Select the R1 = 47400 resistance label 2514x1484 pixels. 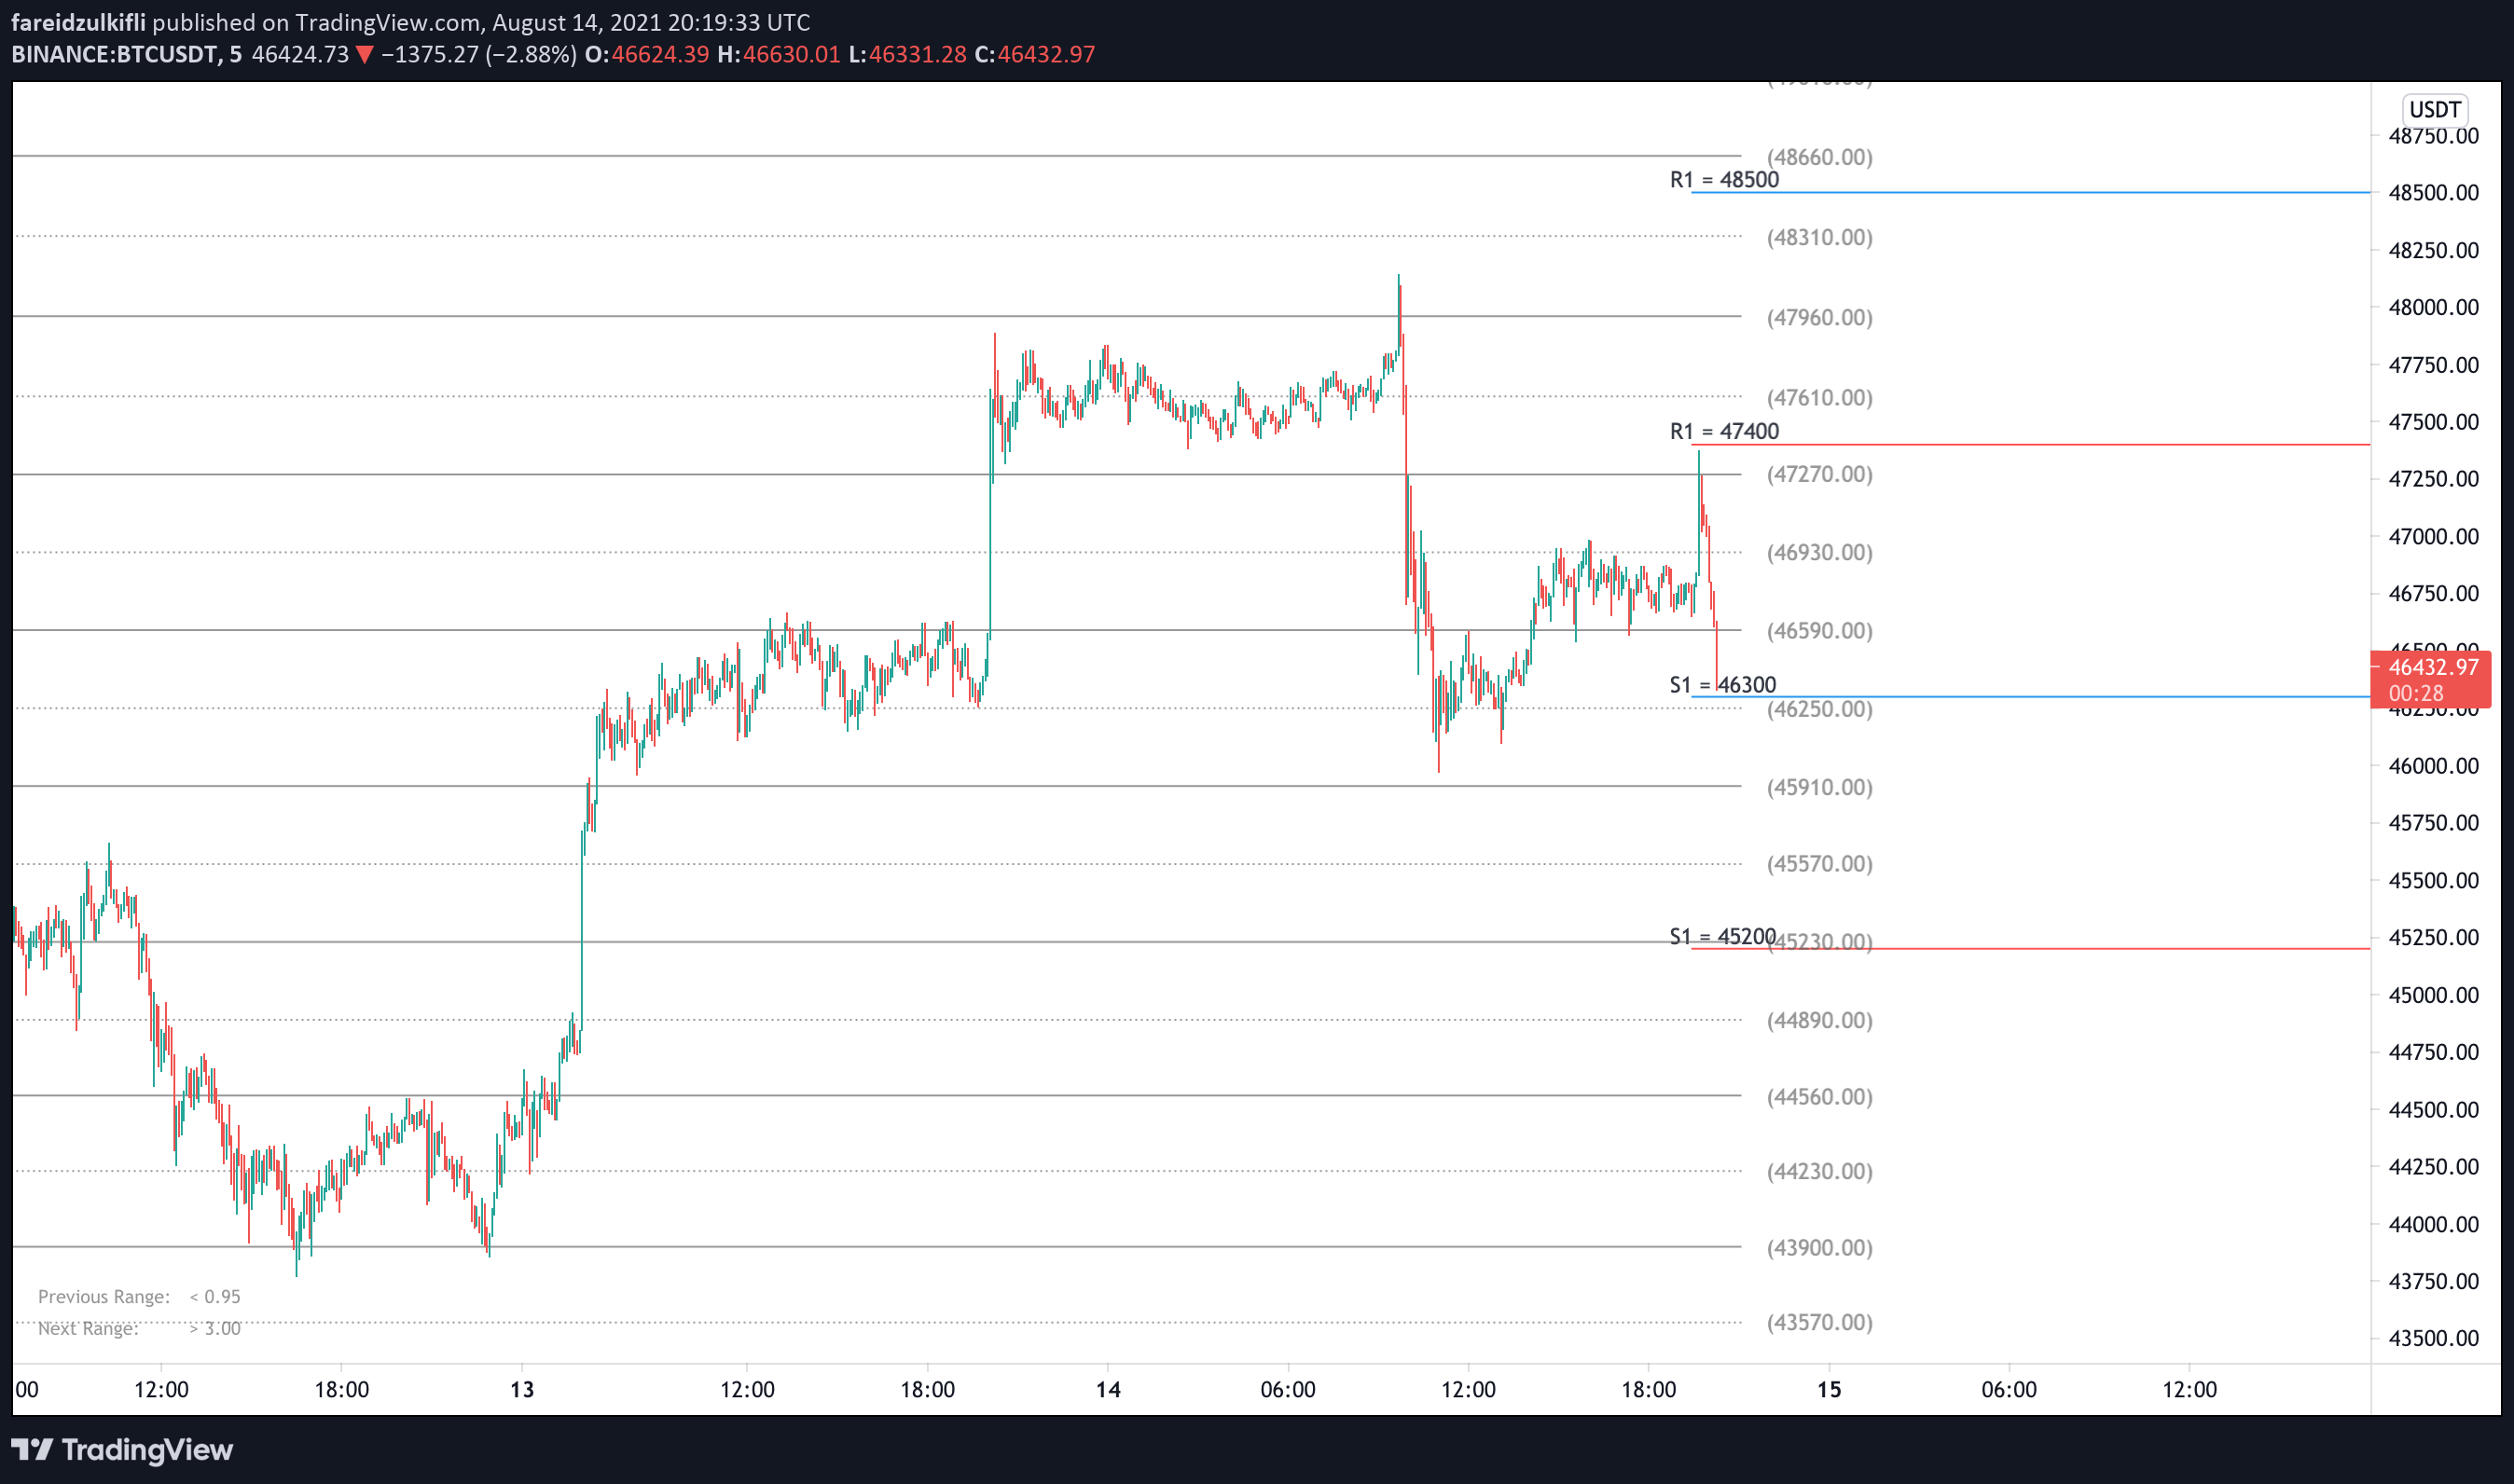1723,431
